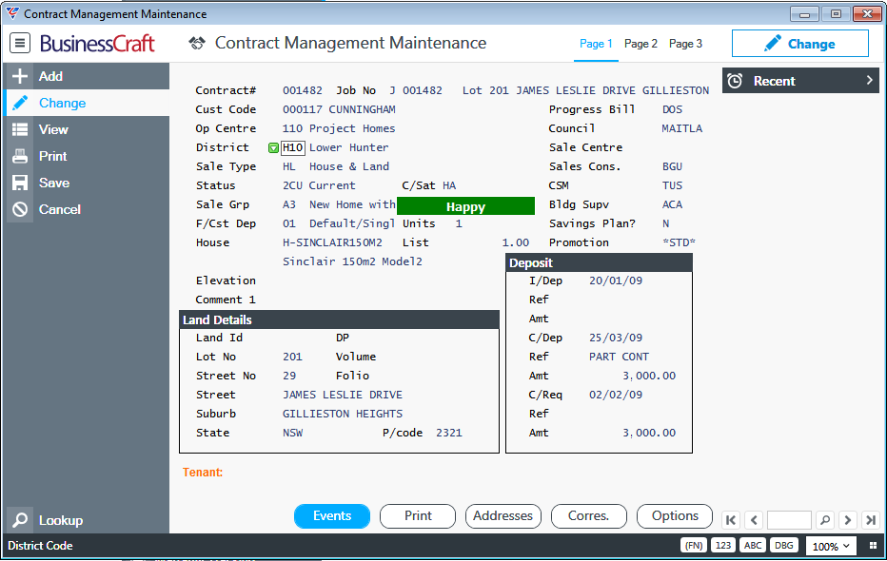Screen dimensions: 887x561
Task: Switch to the Page 1 tab
Action: (x=596, y=44)
